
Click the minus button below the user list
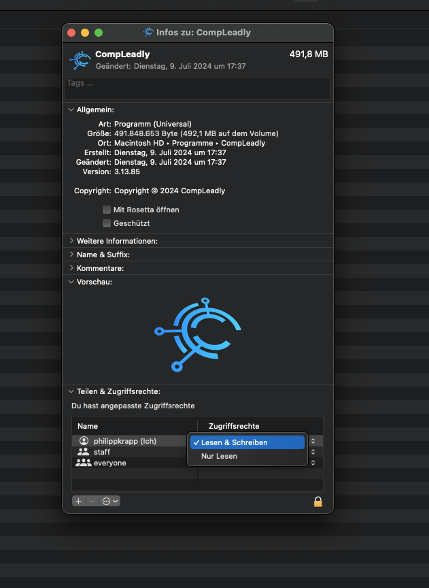point(92,501)
